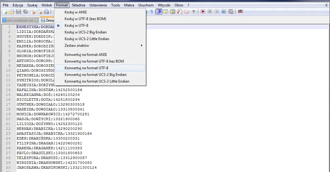Choose Konwertuj na format UTF-8
Viewport: 330px width, 172px height.
point(86,68)
